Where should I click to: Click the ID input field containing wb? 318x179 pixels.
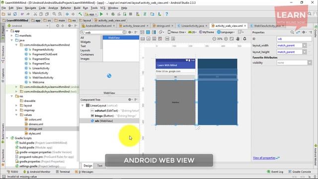click(x=294, y=39)
